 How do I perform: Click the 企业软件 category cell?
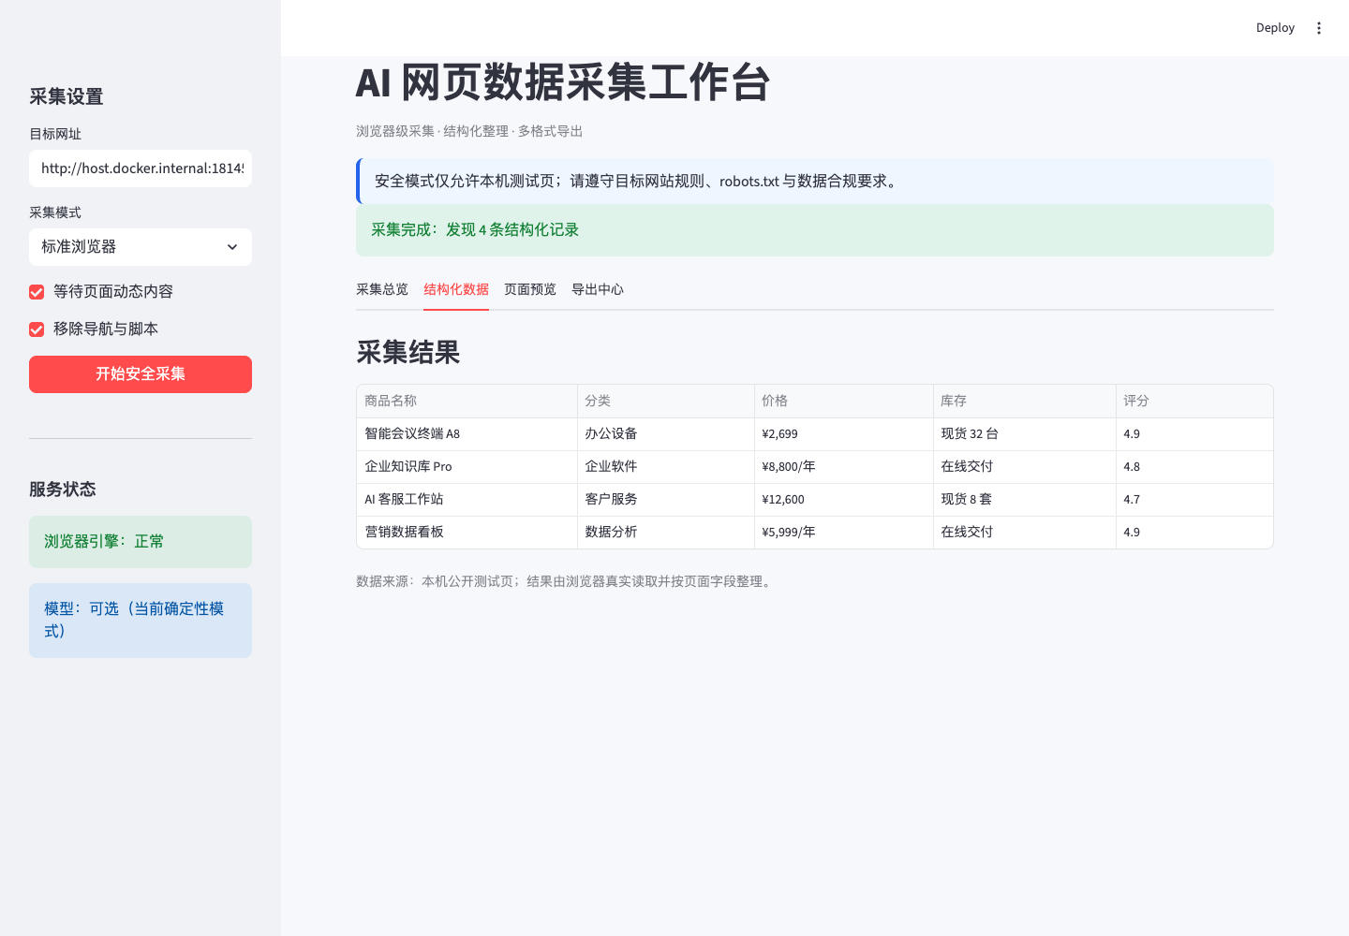point(666,467)
